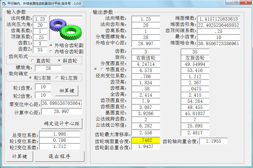Viewport: 253px width, 168px height.
Task: Click the 零变位中心距 value field
Action: 62,103
